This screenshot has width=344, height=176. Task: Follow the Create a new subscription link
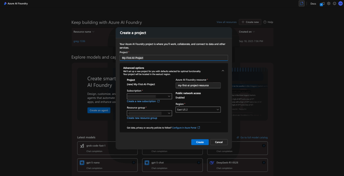click(x=141, y=101)
